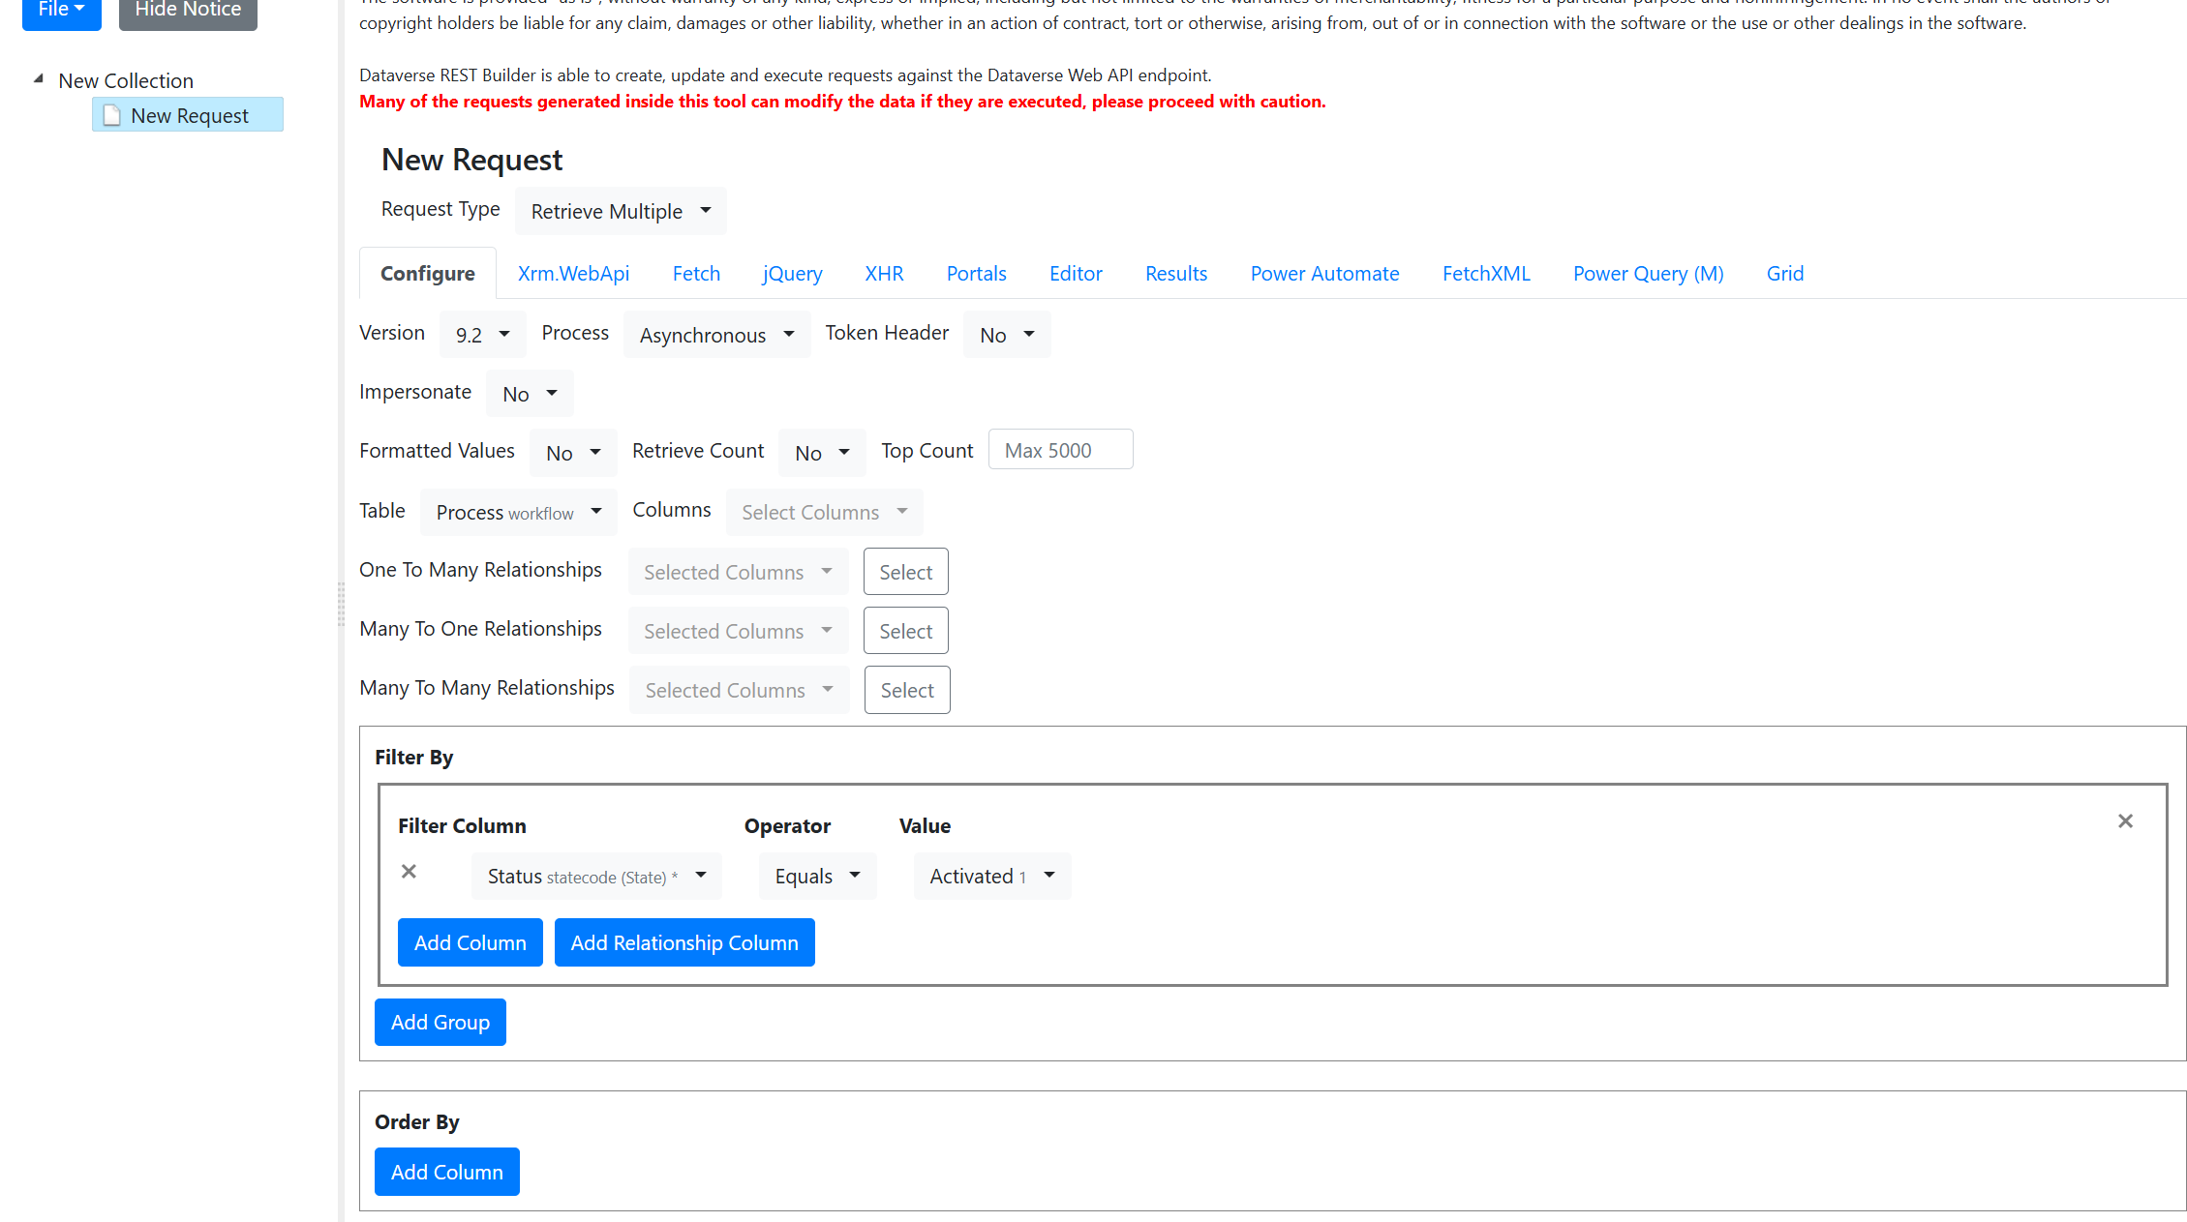Viewport: 2187px width, 1222px height.
Task: Change the Process Asynchronous dropdown
Action: (x=716, y=335)
